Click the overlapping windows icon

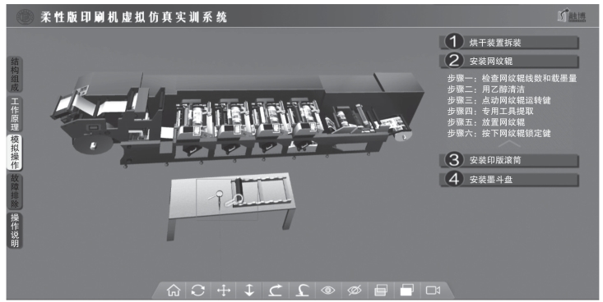point(407,291)
